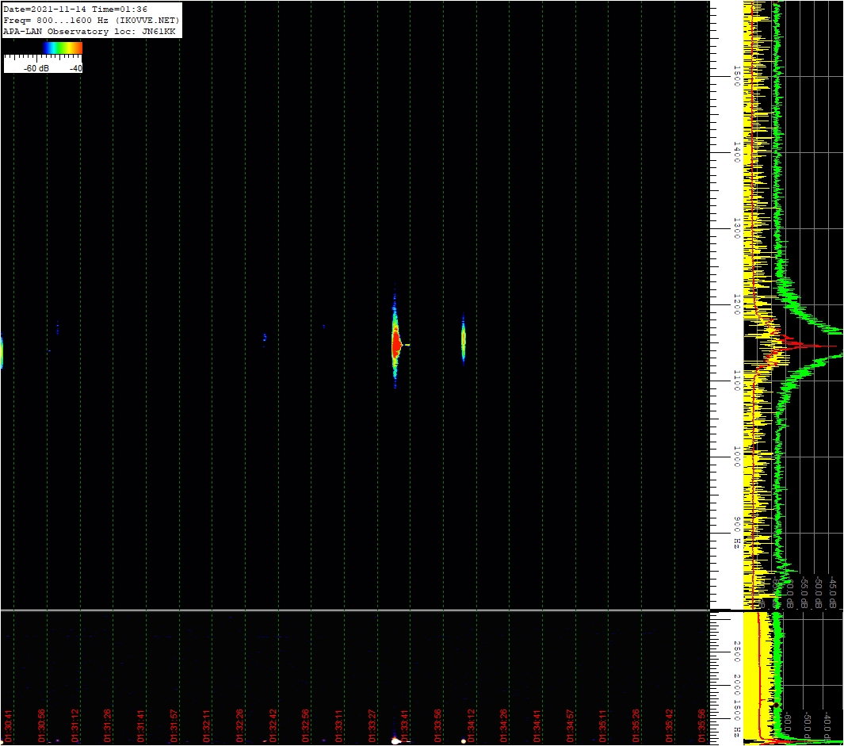
Task: Click the 2000 label on lower frequency axis
Action: point(737,685)
